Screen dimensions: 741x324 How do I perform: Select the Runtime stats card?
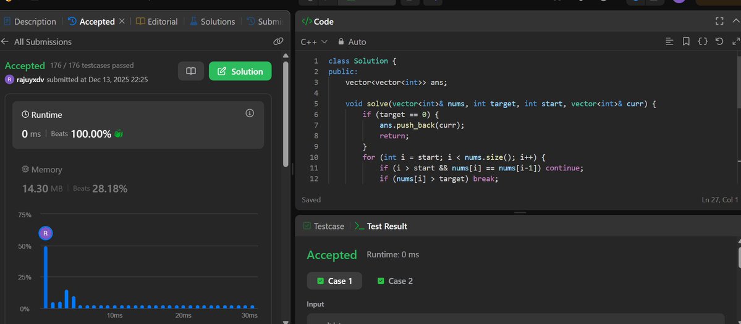coord(138,125)
